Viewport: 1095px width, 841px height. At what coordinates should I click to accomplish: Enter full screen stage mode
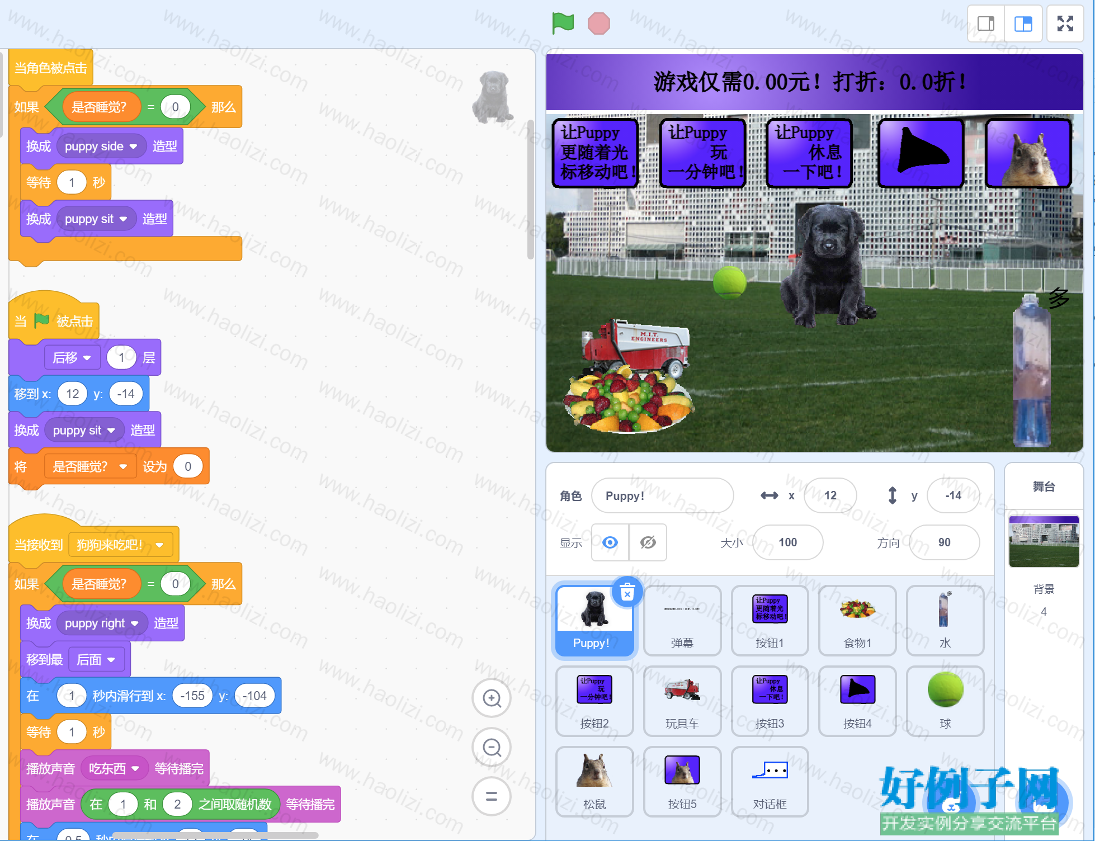[x=1065, y=23]
